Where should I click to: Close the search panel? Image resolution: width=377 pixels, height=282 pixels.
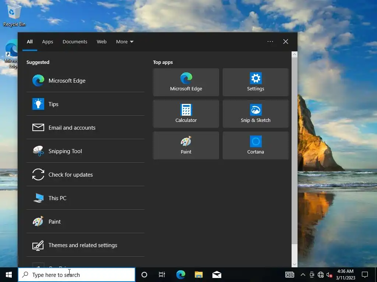coord(285,41)
